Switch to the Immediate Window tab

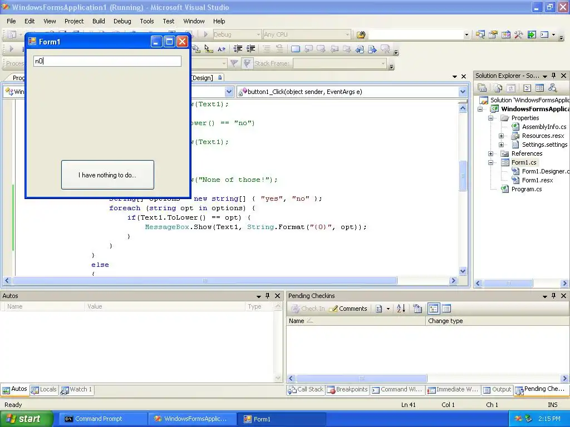click(453, 390)
